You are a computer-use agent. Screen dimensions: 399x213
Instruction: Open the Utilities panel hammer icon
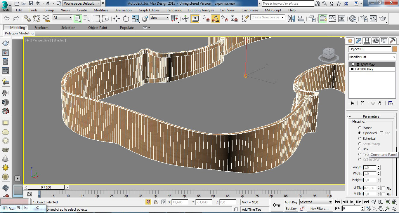tap(393, 41)
